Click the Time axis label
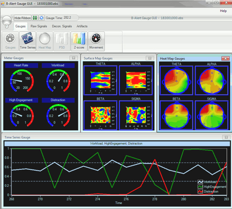Screen dimensions: 232x209 pos(119,203)
